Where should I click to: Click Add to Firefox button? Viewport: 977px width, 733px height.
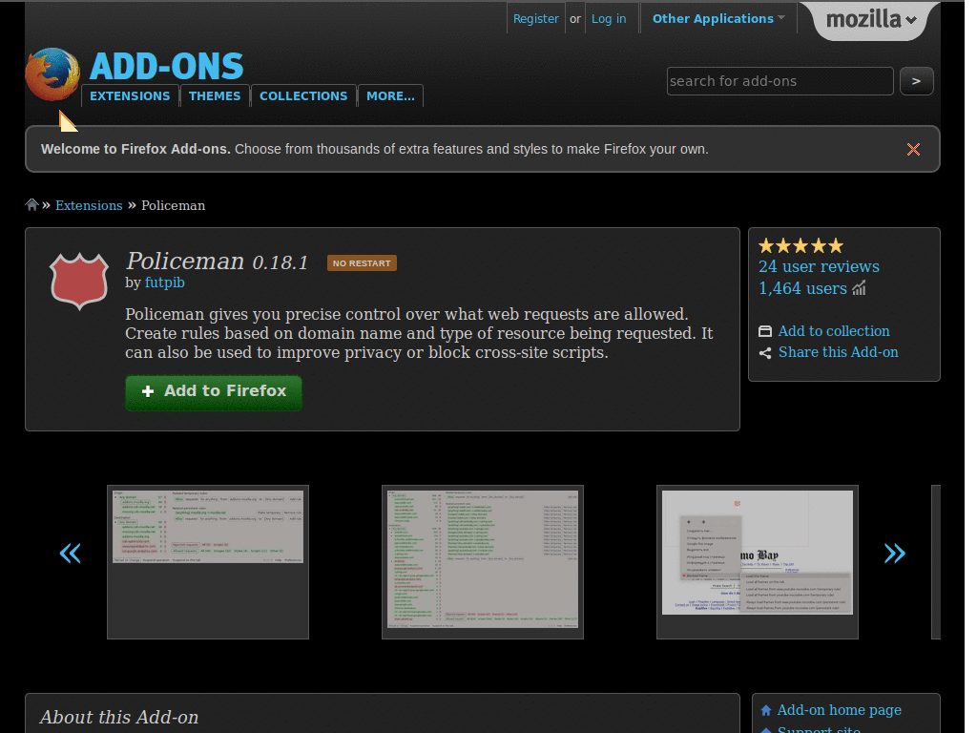[x=214, y=392]
